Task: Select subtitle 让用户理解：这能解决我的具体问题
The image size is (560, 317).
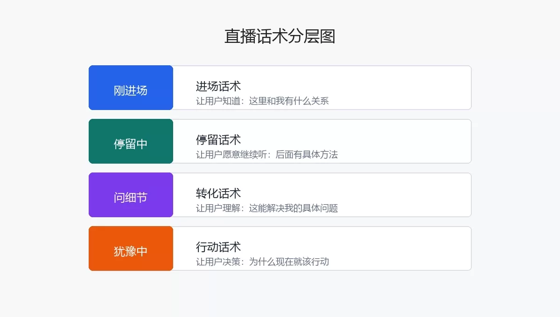Action: (267, 208)
